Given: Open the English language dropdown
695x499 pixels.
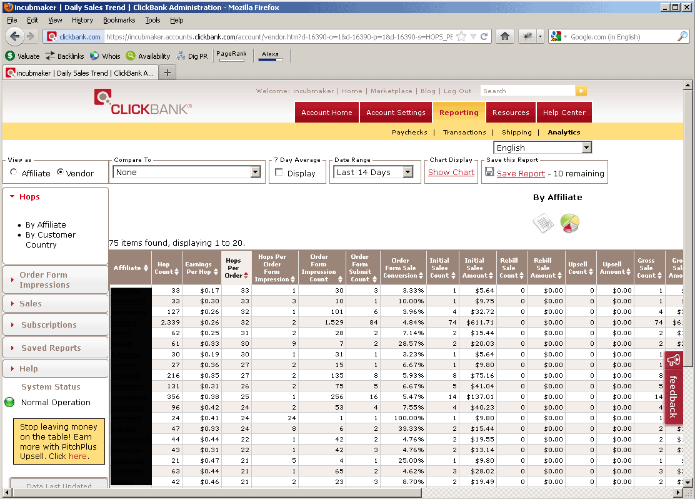Looking at the screenshot, I should [542, 148].
